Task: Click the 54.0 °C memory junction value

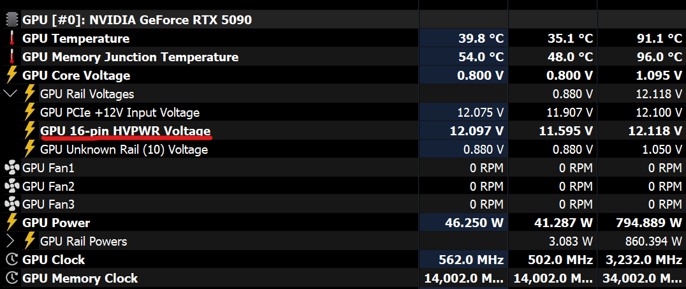Action: pos(481,57)
